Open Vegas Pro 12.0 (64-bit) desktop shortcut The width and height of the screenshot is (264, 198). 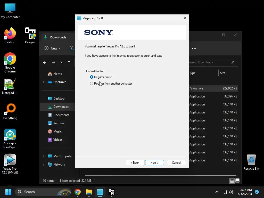click(x=10, y=164)
